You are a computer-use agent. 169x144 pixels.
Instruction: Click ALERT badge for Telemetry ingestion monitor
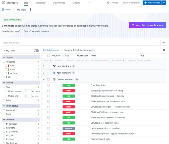click(x=69, y=134)
